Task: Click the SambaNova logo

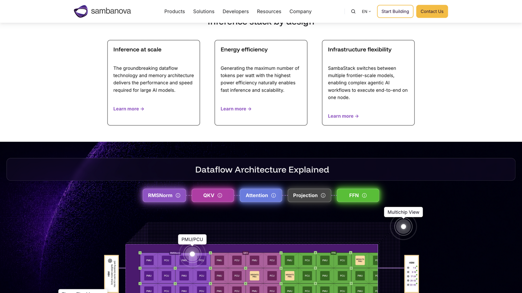Action: click(102, 11)
